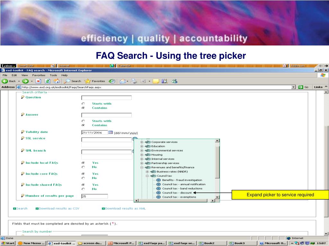
Task: Click the Mail envelope toolbar icon
Action: click(123, 81)
